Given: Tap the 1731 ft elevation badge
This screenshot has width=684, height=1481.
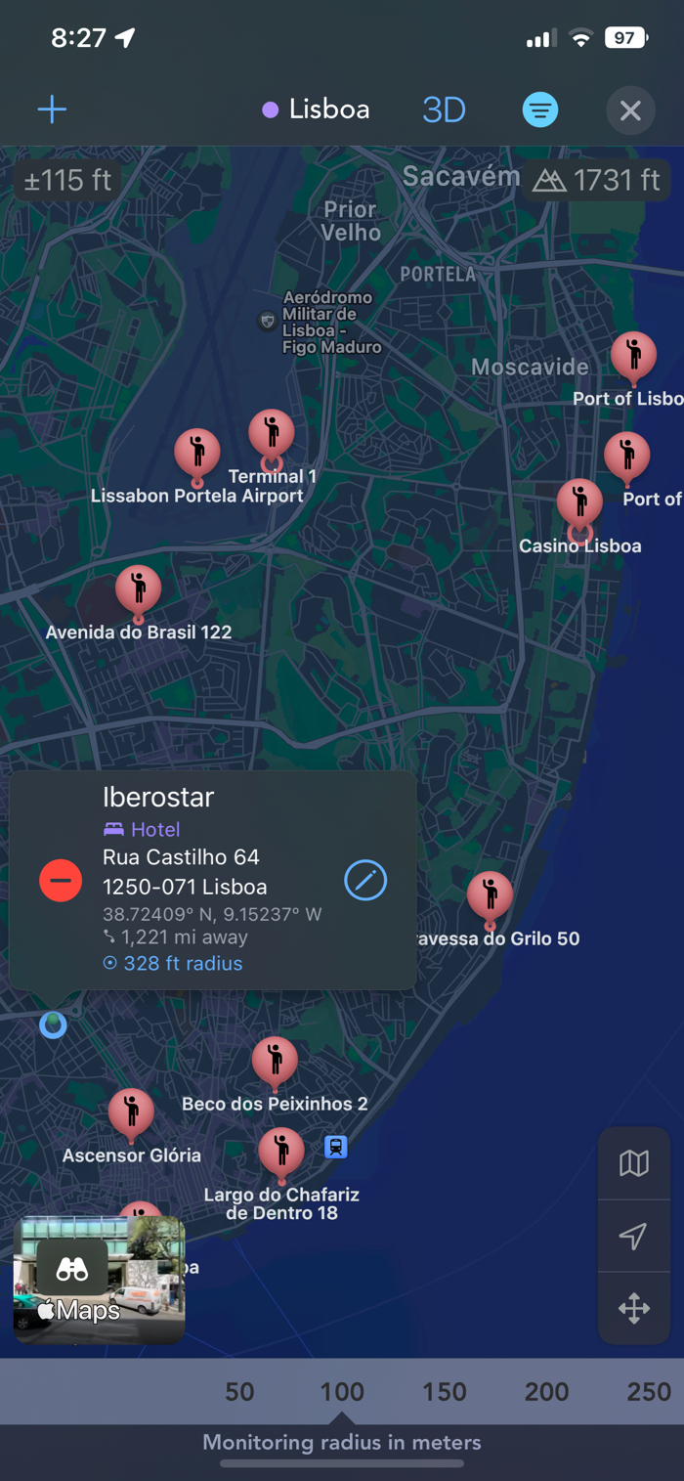Looking at the screenshot, I should coord(597,180).
